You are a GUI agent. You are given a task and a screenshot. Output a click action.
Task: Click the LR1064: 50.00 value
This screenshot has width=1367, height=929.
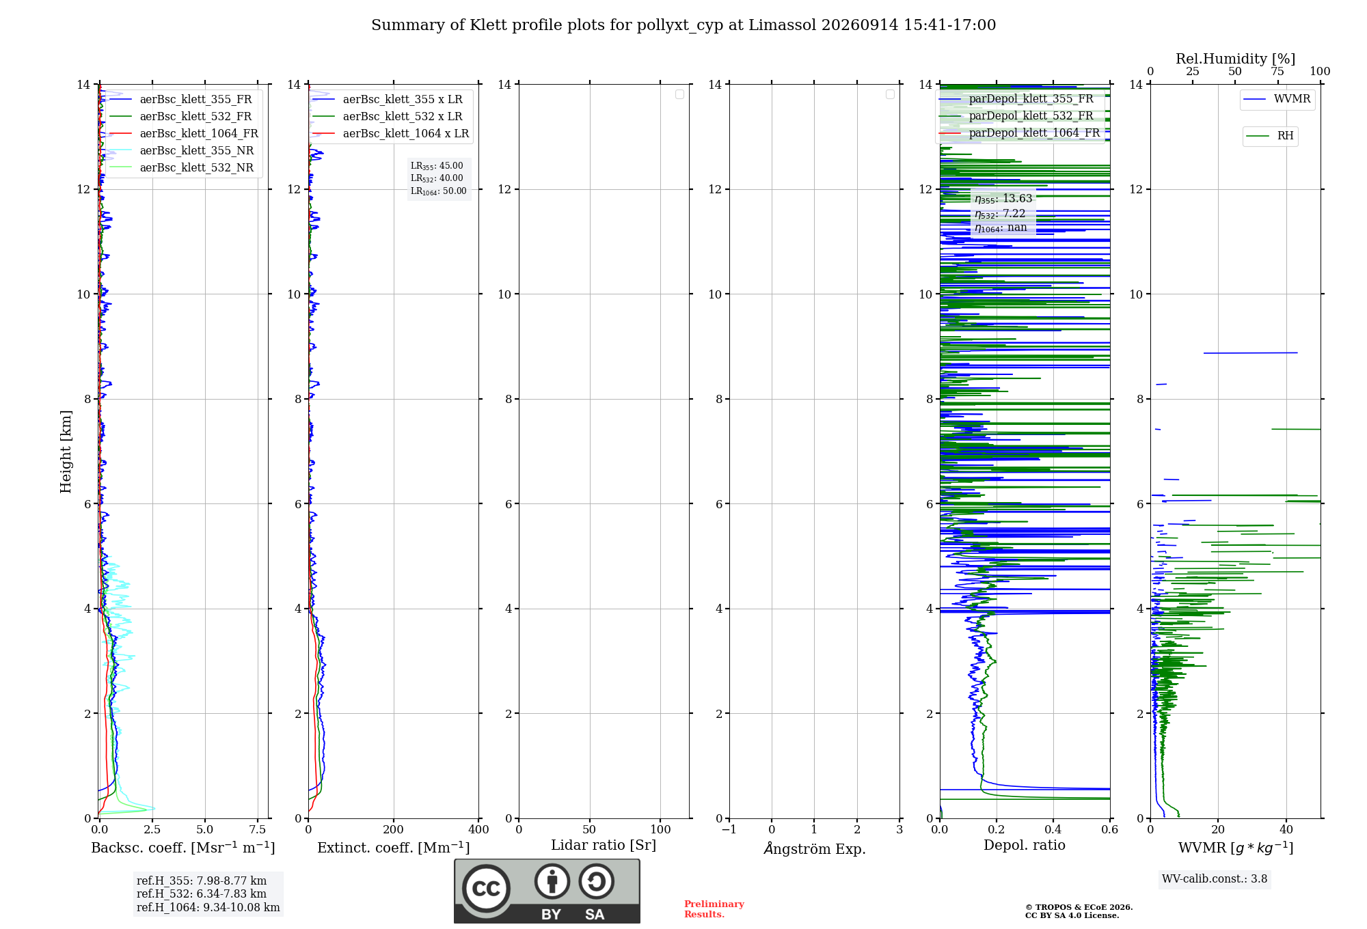click(x=439, y=191)
